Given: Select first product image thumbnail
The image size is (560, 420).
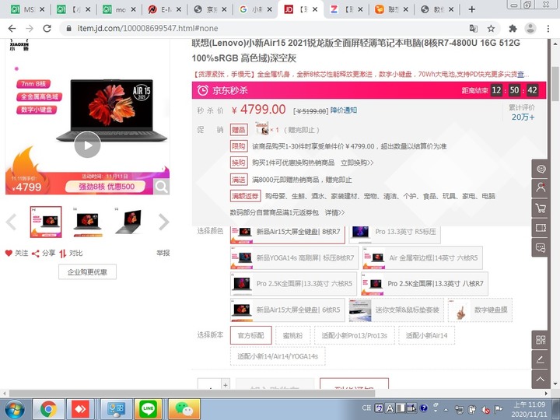Looking at the screenshot, I should coord(46,222).
